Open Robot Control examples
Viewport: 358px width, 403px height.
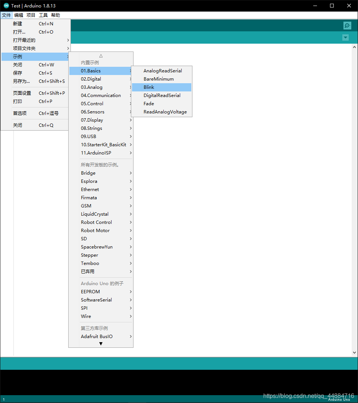point(101,222)
